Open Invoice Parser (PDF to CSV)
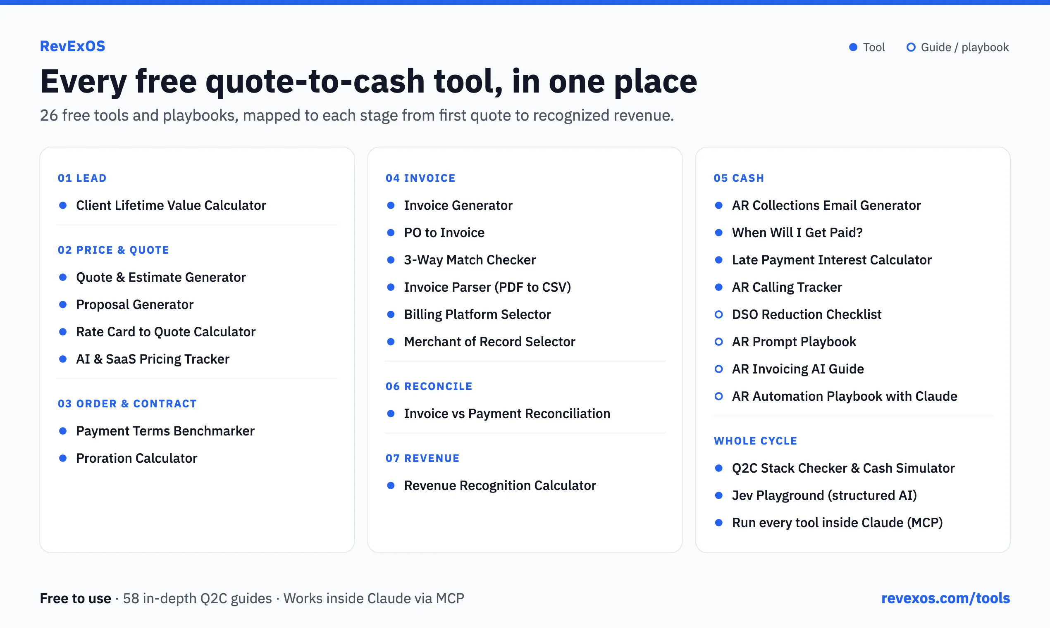The width and height of the screenshot is (1050, 628). pos(487,287)
